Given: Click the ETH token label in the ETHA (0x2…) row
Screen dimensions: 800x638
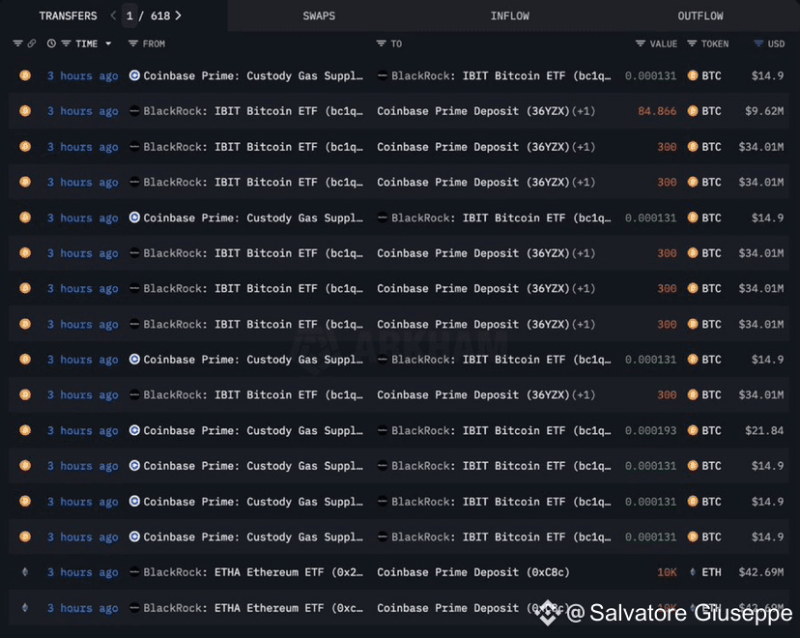Looking at the screenshot, I should click(711, 572).
